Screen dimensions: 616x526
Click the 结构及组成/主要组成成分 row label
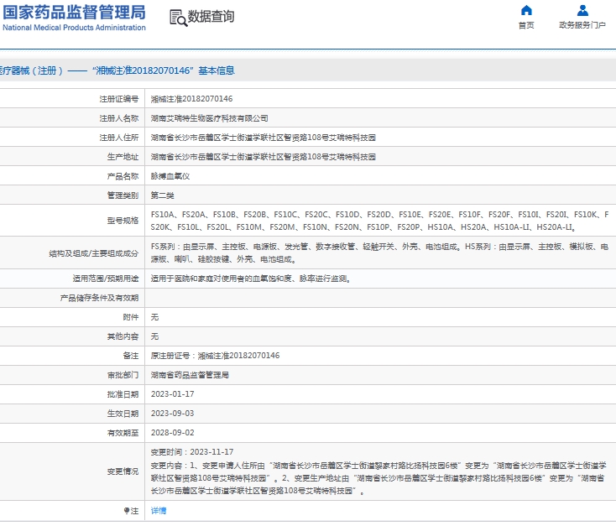point(94,253)
